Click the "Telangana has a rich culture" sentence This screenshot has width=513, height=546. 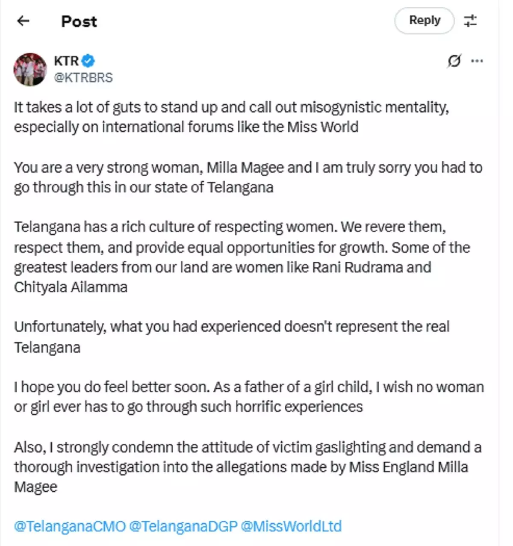[x=176, y=227]
